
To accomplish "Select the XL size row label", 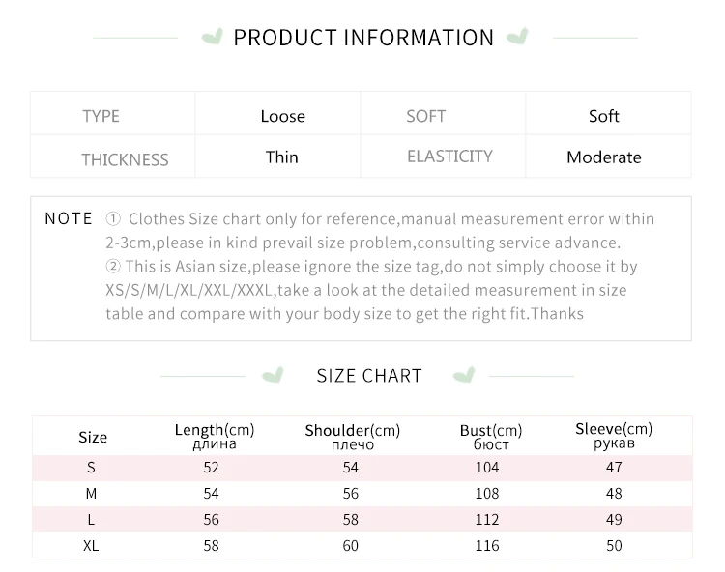I will coord(92,546).
